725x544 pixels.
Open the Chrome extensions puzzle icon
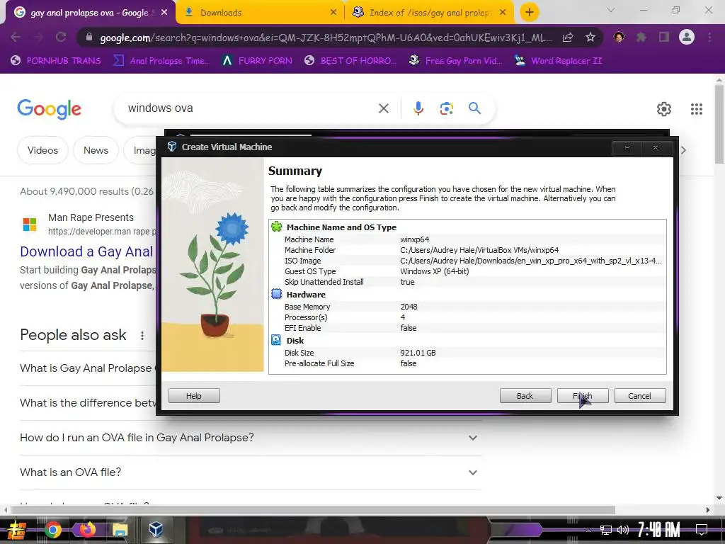coord(641,37)
